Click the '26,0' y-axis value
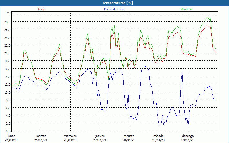Viewport: 229px width, 143px height. (7, 30)
